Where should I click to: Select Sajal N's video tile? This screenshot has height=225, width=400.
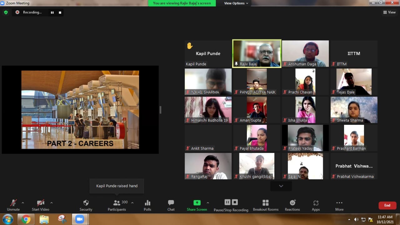point(305,166)
